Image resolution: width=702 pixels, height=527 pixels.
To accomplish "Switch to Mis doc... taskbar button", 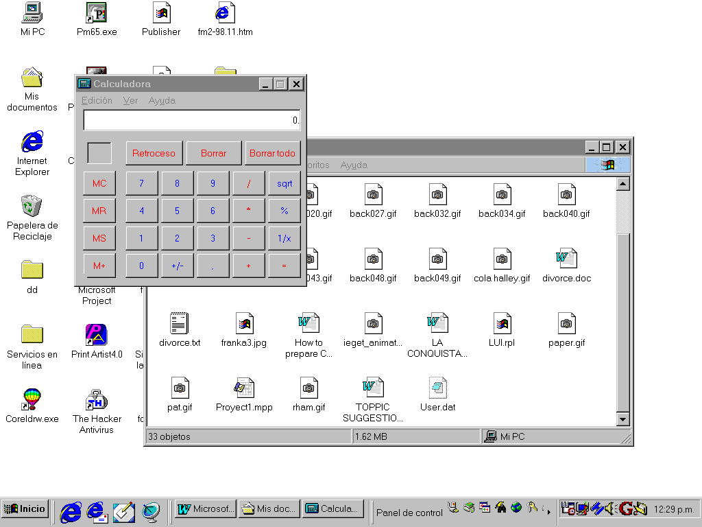I will pyautogui.click(x=269, y=508).
